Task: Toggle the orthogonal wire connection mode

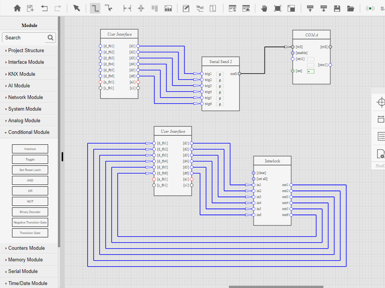Action: (95, 8)
